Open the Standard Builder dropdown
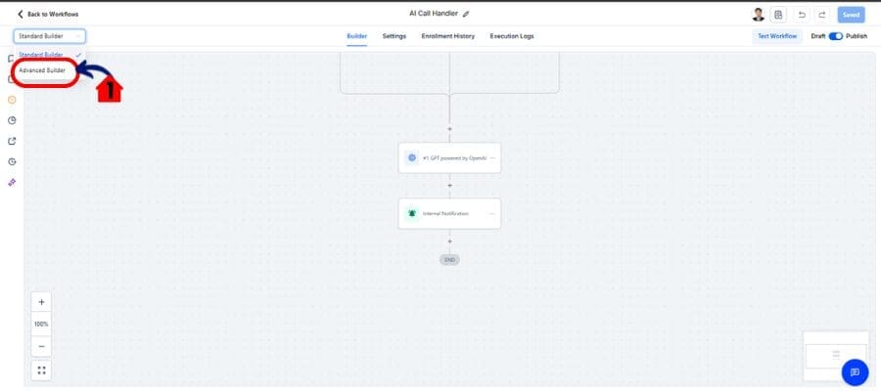Screen dimensions: 881x391 pyautogui.click(x=49, y=36)
